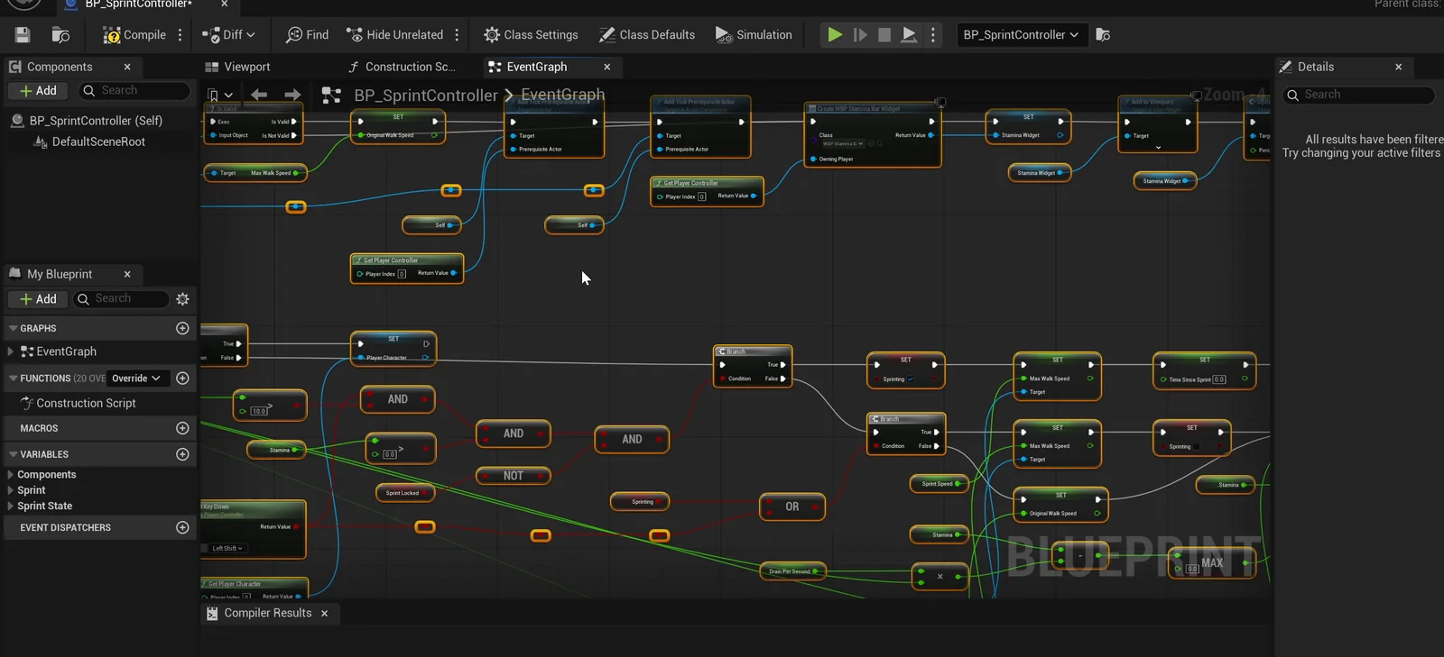Screen dimensions: 1444x657
Task: Open the Diff dropdown
Action: pos(229,35)
